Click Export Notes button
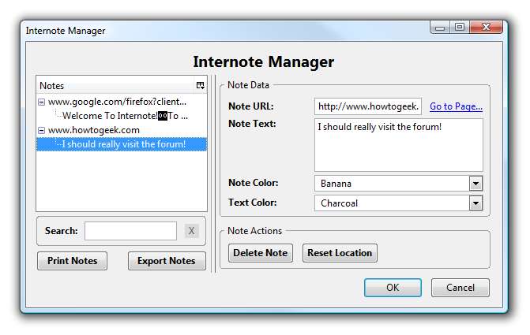 (x=167, y=261)
